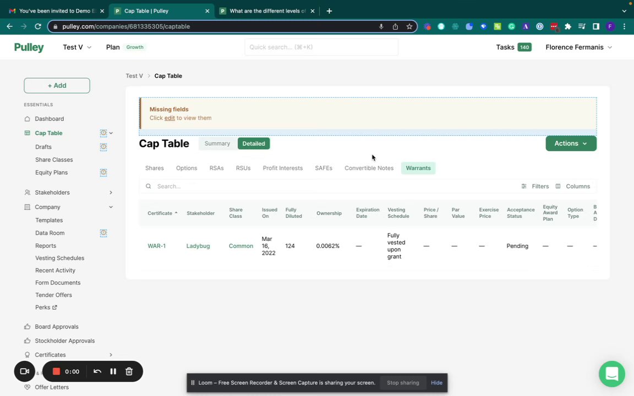This screenshot has width=634, height=396.
Task: Switch cap table to Summary view
Action: pos(217,144)
